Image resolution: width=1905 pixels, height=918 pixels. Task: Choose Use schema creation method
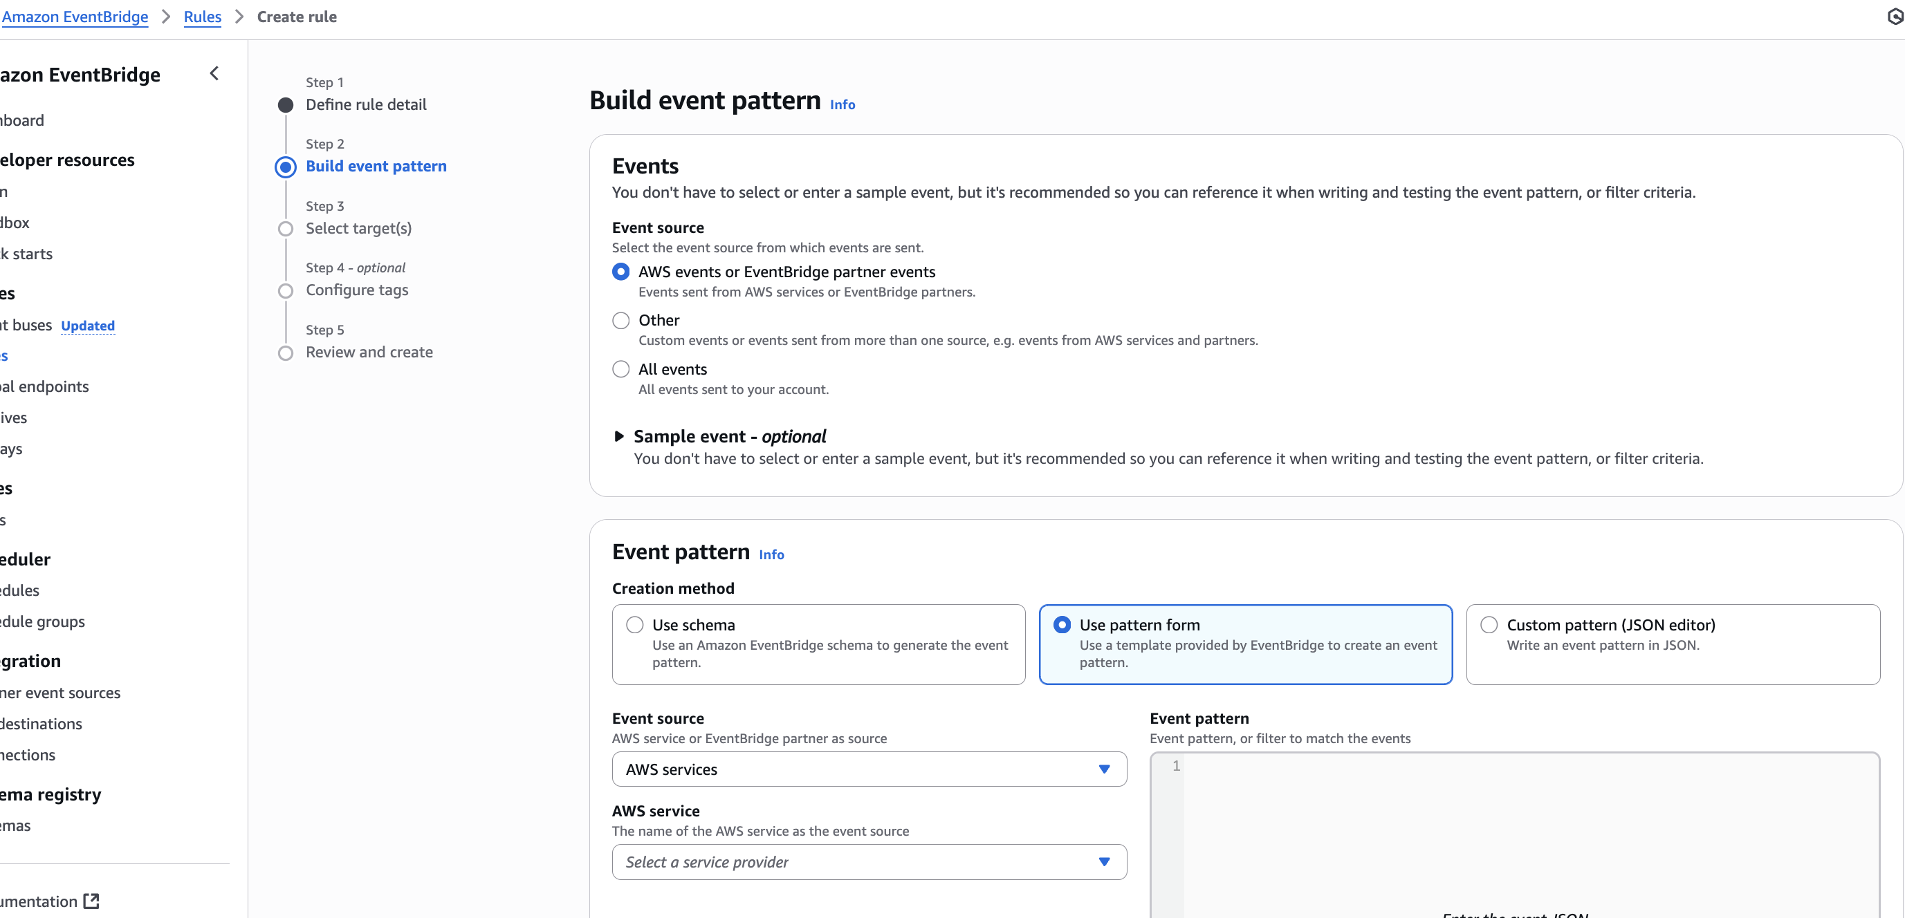pos(818,644)
